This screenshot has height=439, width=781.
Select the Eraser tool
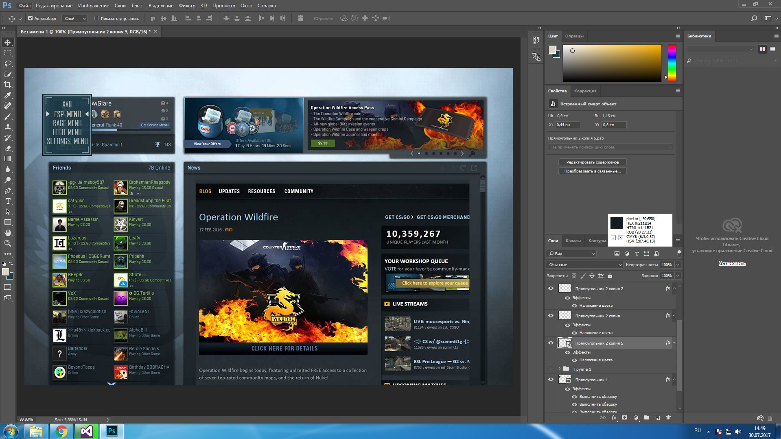point(8,148)
